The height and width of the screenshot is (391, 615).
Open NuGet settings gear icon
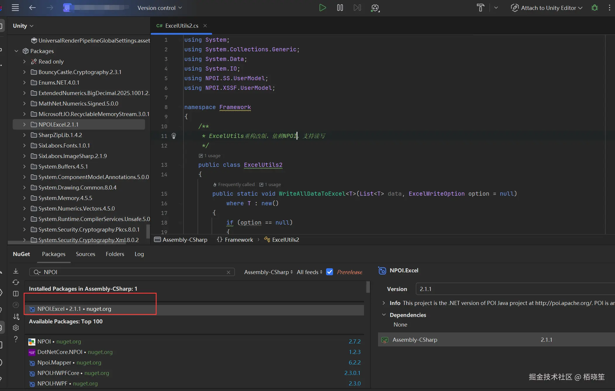click(16, 328)
